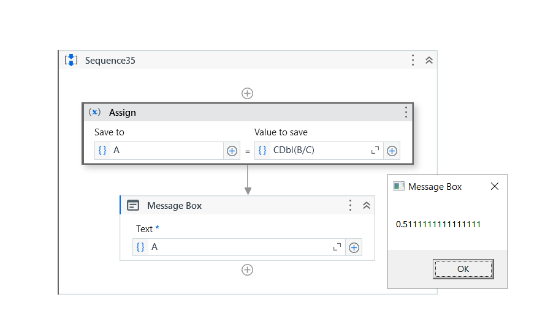Add activity above the Assign block
The height and width of the screenshot is (324, 537).
coord(247,93)
